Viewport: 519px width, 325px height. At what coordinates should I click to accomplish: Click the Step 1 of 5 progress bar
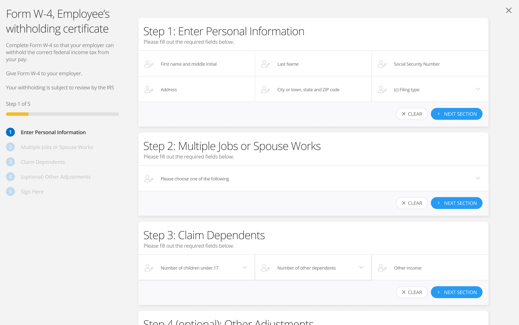tap(62, 114)
